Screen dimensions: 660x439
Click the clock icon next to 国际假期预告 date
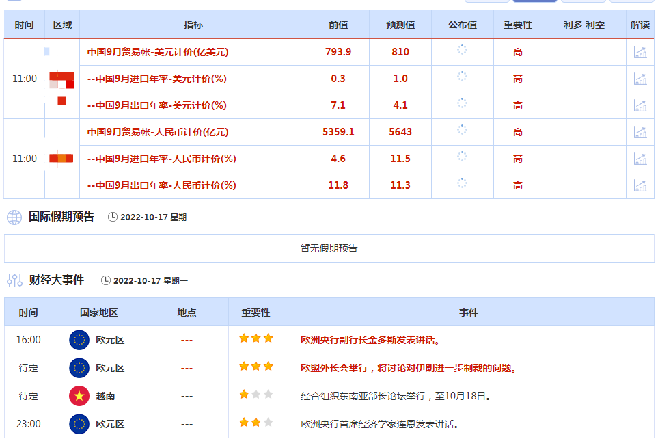(x=113, y=217)
